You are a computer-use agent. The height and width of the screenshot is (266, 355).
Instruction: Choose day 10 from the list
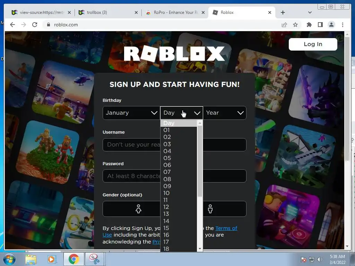tap(179, 193)
